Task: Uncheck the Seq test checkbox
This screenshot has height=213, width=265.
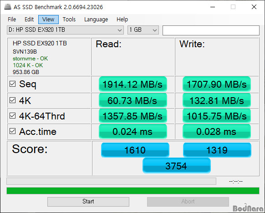Action: pyautogui.click(x=12, y=84)
